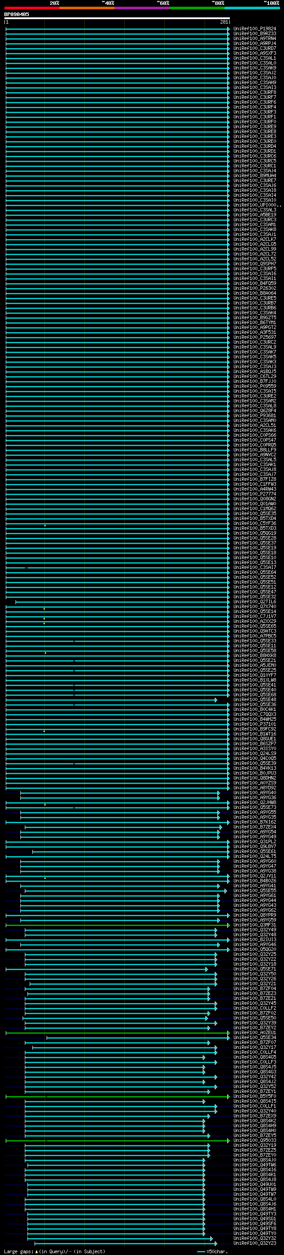This screenshot has width=284, height=1255.
Task: Open hit UniRef100_P19824
Action: click(255, 29)
